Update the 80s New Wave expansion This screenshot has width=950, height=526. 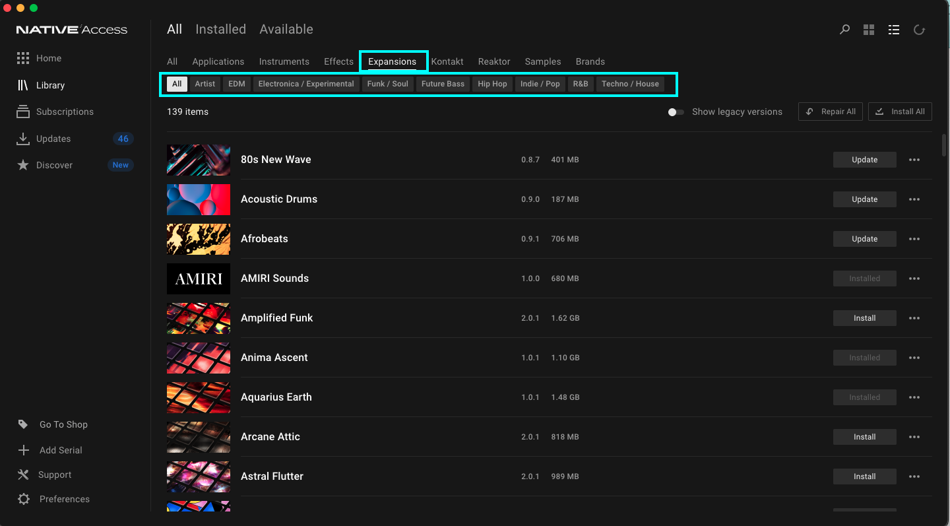pos(865,160)
